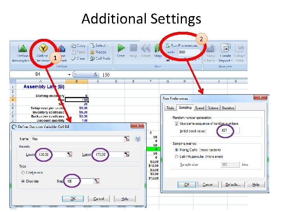Switch to Trials tab in Run Preferences
The width and height of the screenshot is (283, 212).
tap(170, 108)
